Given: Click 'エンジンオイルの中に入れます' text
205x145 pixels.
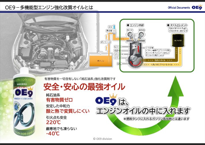Looking at the screenshot, I should click(x=143, y=111).
